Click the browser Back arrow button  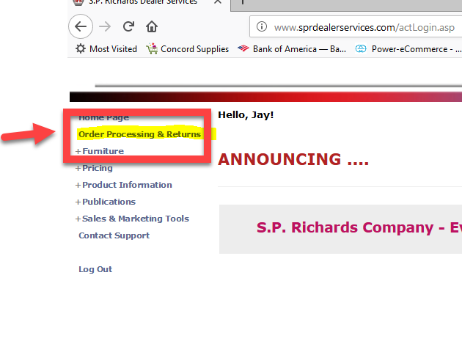click(81, 27)
